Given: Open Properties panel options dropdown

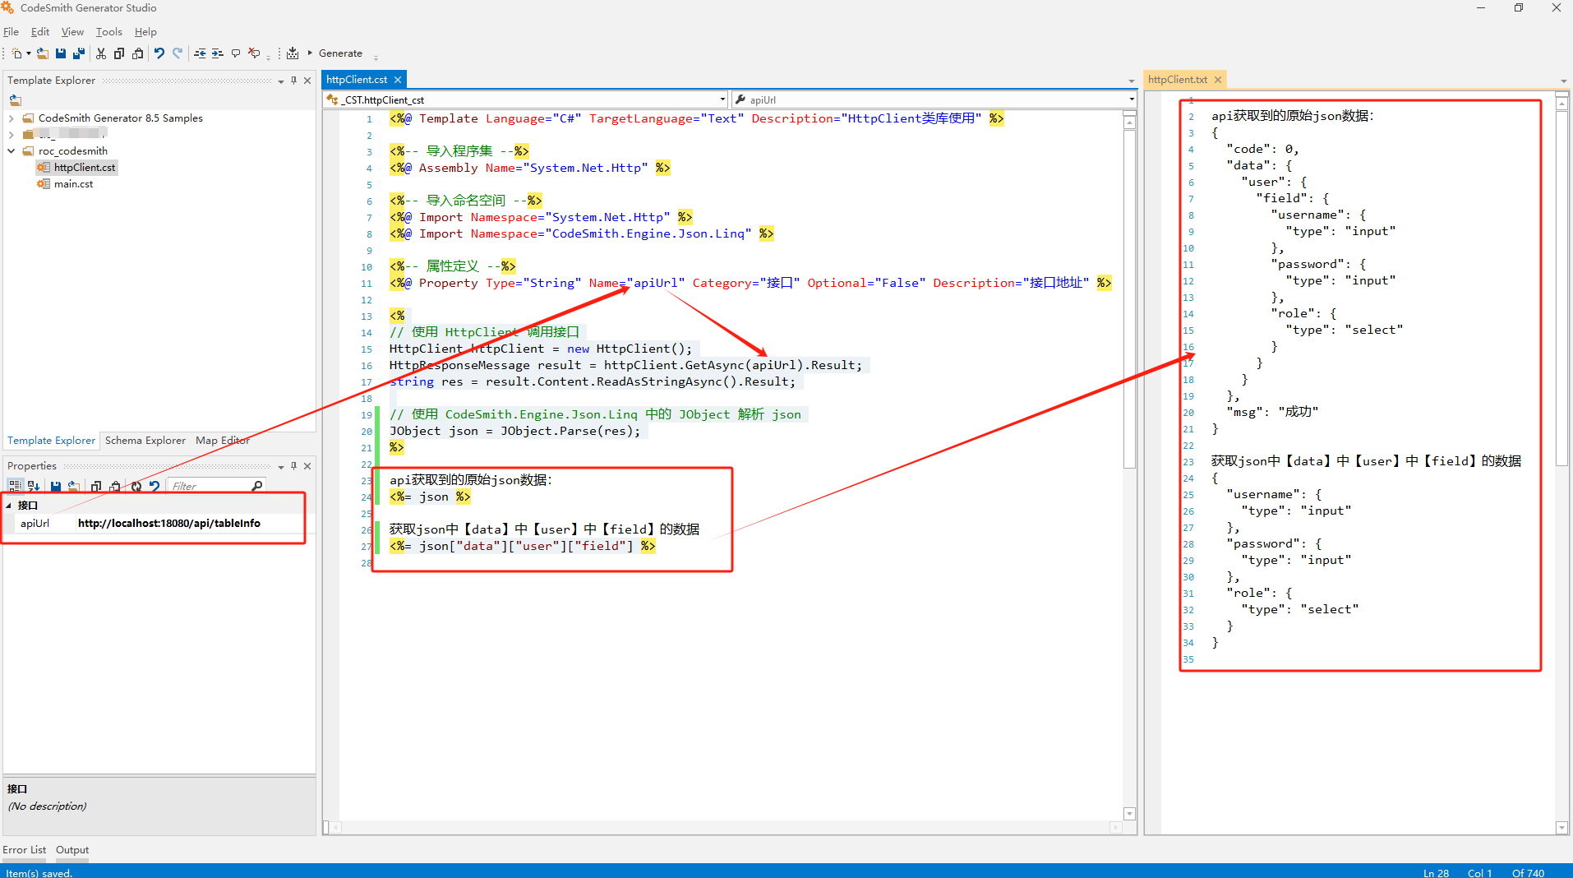Looking at the screenshot, I should tap(281, 466).
